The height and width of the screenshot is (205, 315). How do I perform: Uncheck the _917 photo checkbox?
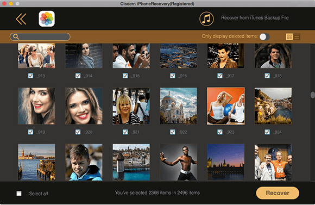coord(220,76)
